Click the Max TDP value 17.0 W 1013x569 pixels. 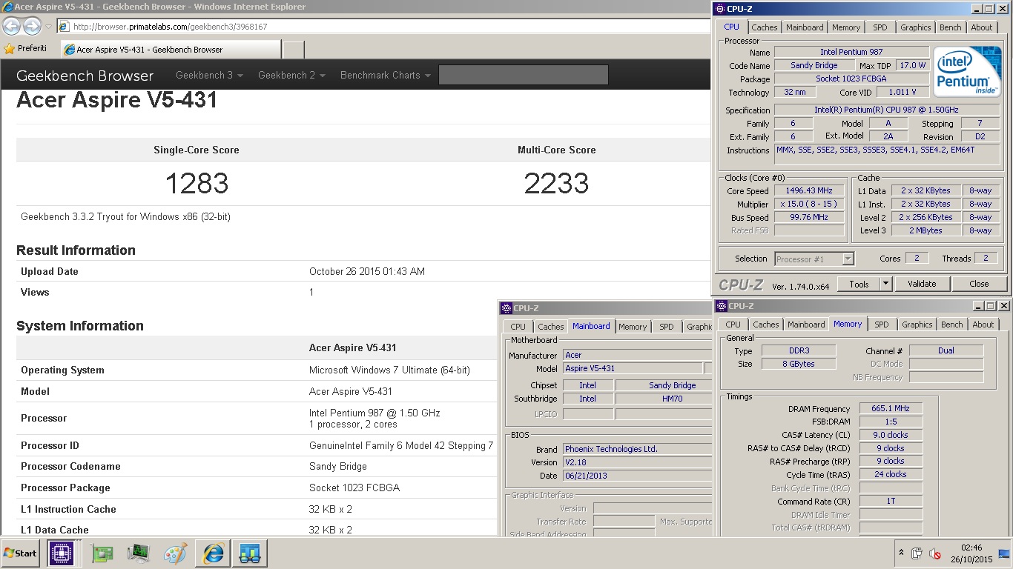tap(913, 65)
